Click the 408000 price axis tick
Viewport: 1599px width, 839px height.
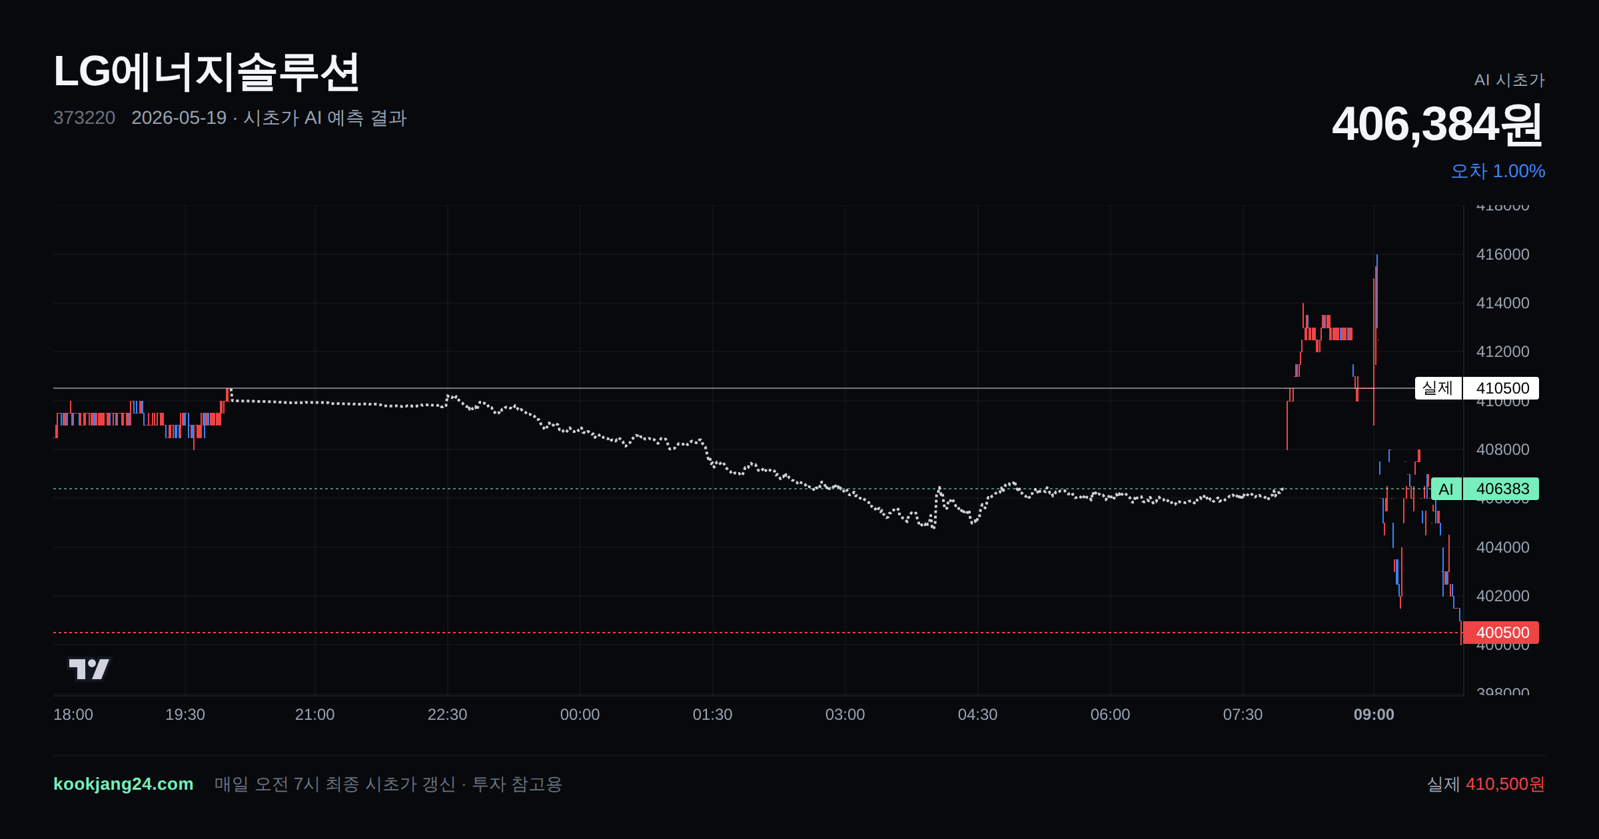coord(1502,449)
